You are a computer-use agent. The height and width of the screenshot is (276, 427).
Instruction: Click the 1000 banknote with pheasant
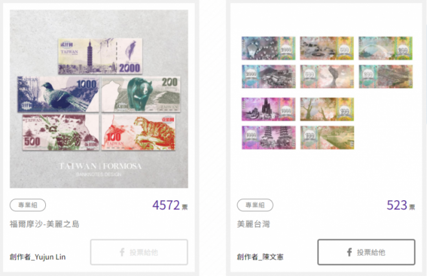(x=58, y=94)
